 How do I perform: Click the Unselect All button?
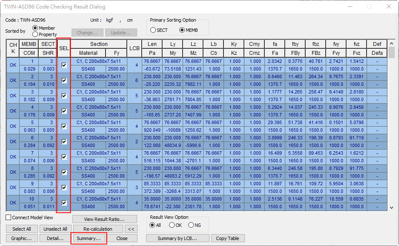(x=55, y=229)
